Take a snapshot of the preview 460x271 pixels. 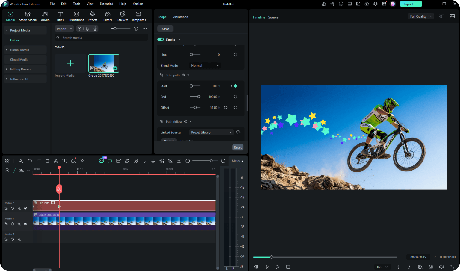[431, 267]
